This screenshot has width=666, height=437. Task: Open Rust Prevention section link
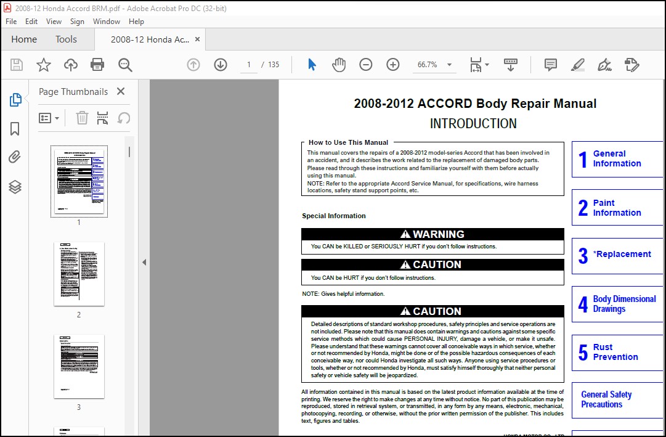pyautogui.click(x=617, y=353)
